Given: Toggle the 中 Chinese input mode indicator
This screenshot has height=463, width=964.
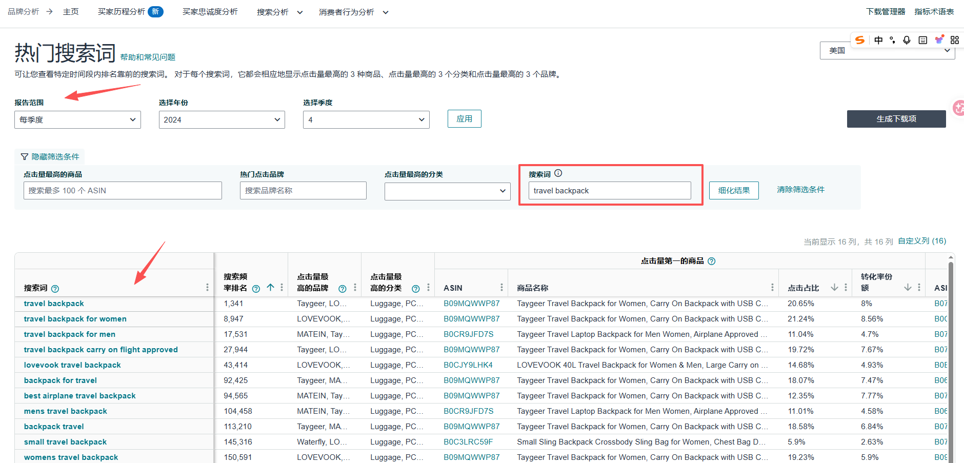Looking at the screenshot, I should point(878,41).
